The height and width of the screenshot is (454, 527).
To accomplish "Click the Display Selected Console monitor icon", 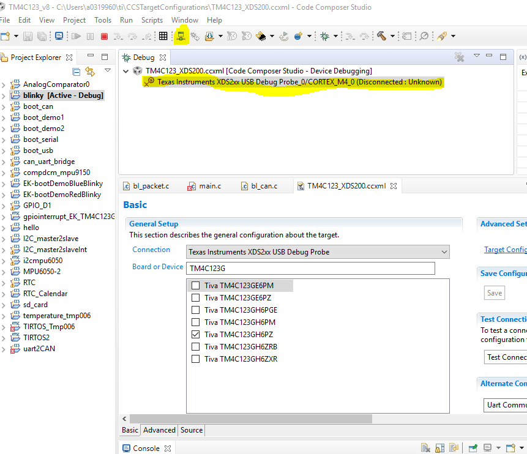I will [x=487, y=448].
